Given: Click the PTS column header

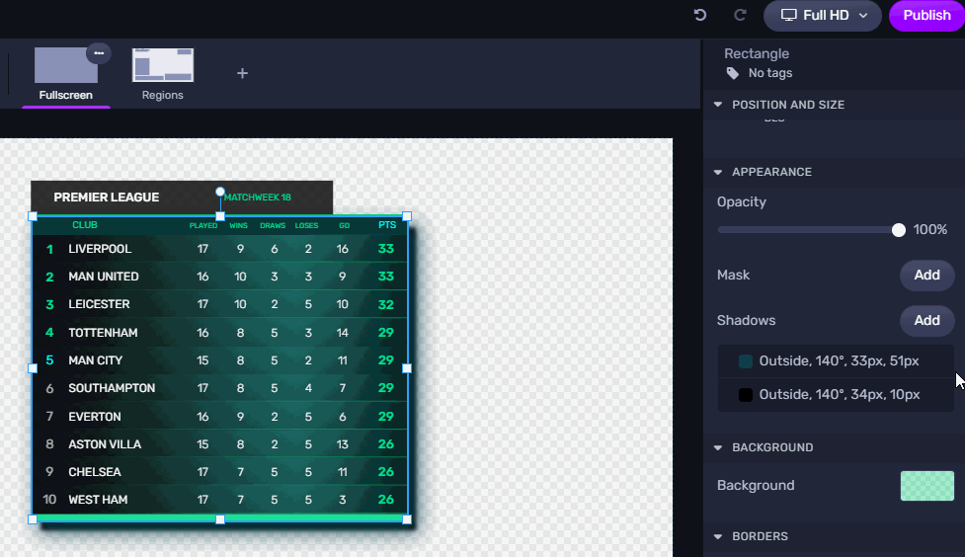Looking at the screenshot, I should click(x=387, y=225).
